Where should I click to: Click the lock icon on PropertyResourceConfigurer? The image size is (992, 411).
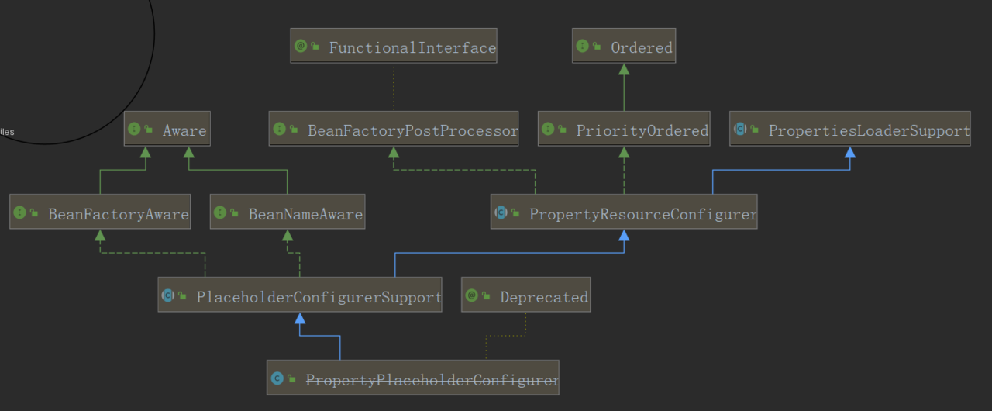point(515,212)
